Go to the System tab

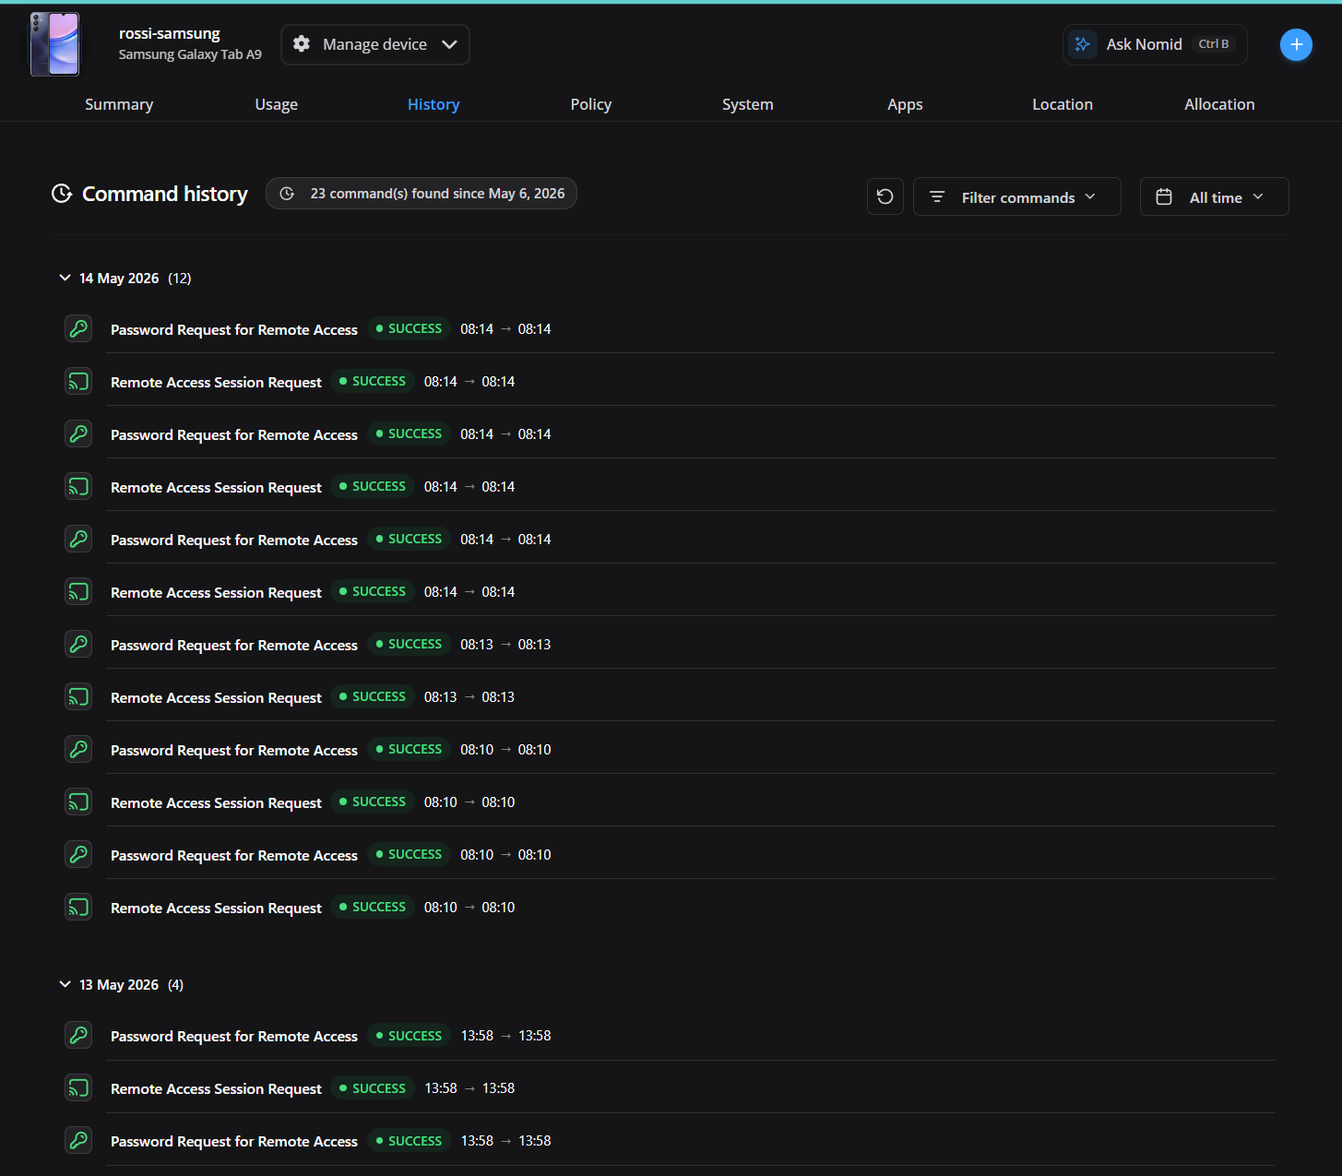748,104
